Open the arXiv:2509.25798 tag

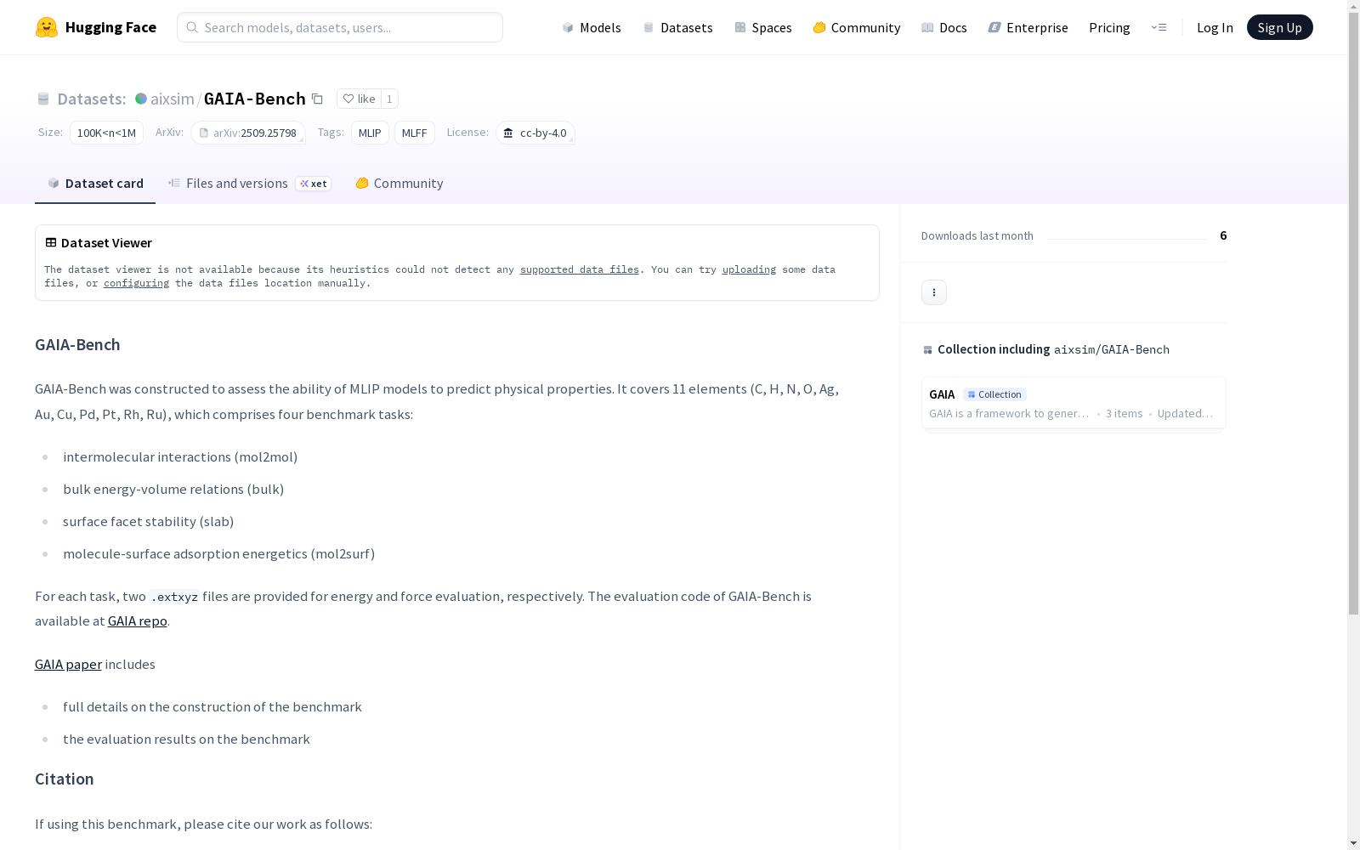click(248, 133)
